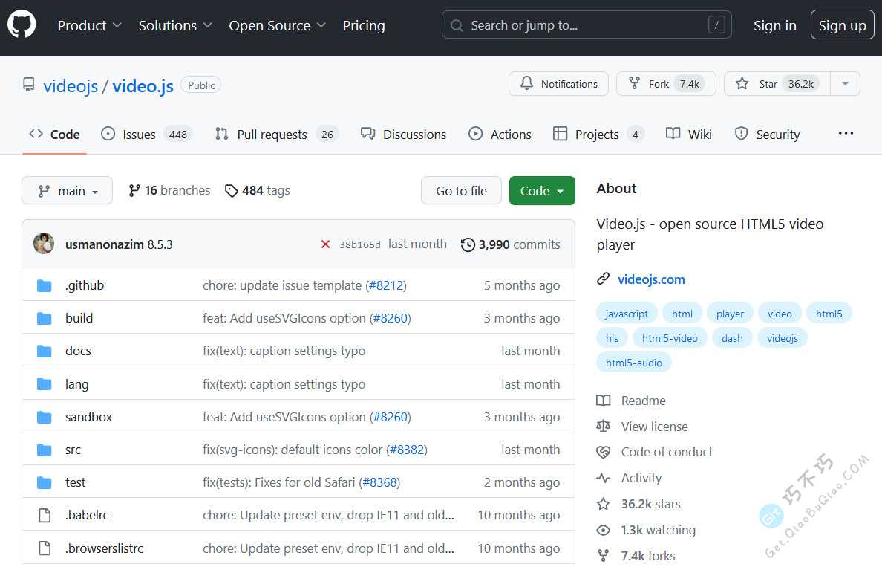Open Notifications bell button
882x567 pixels.
(x=558, y=84)
